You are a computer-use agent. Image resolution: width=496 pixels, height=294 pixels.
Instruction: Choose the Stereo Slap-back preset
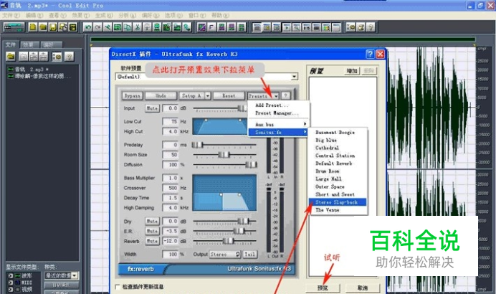pos(338,202)
